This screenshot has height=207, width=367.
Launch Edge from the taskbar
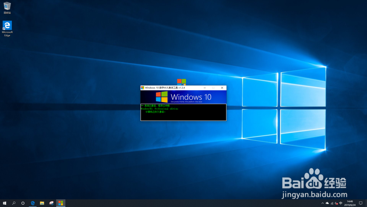(x=33, y=203)
